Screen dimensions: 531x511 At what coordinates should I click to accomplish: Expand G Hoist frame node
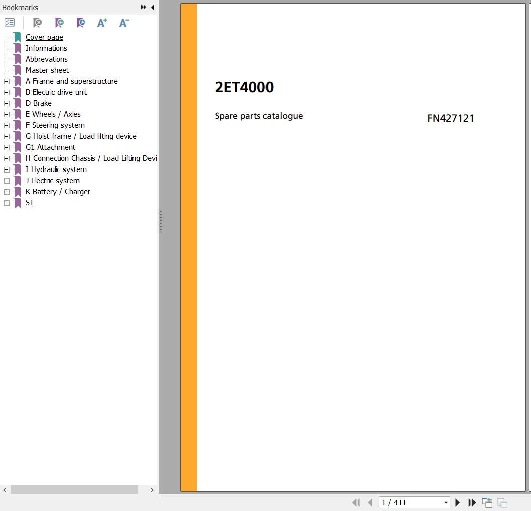7,136
